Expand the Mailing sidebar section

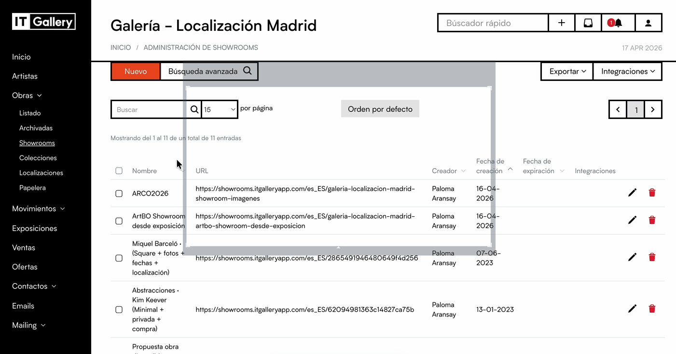[x=29, y=325]
